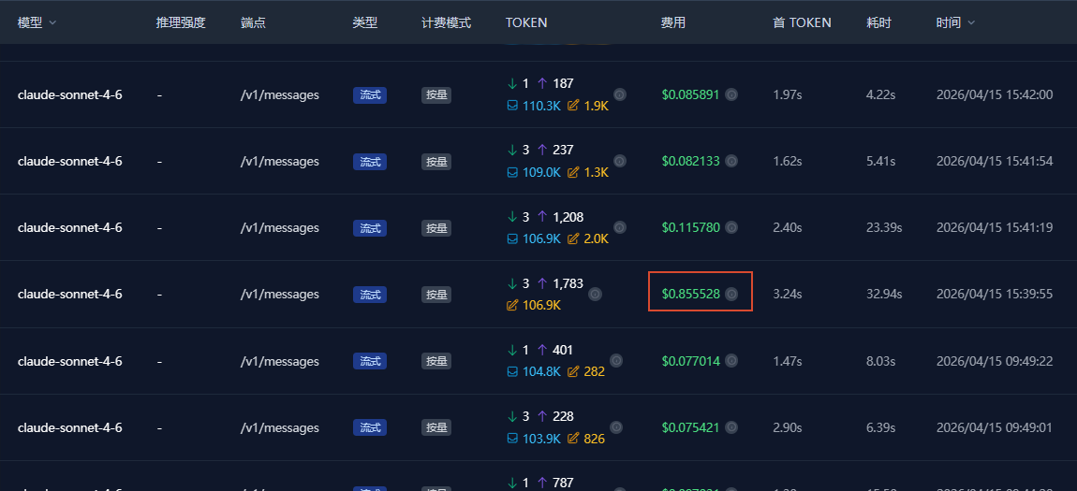This screenshot has width=1077, height=491.
Task: Select the 类型 column header
Action: 364,22
